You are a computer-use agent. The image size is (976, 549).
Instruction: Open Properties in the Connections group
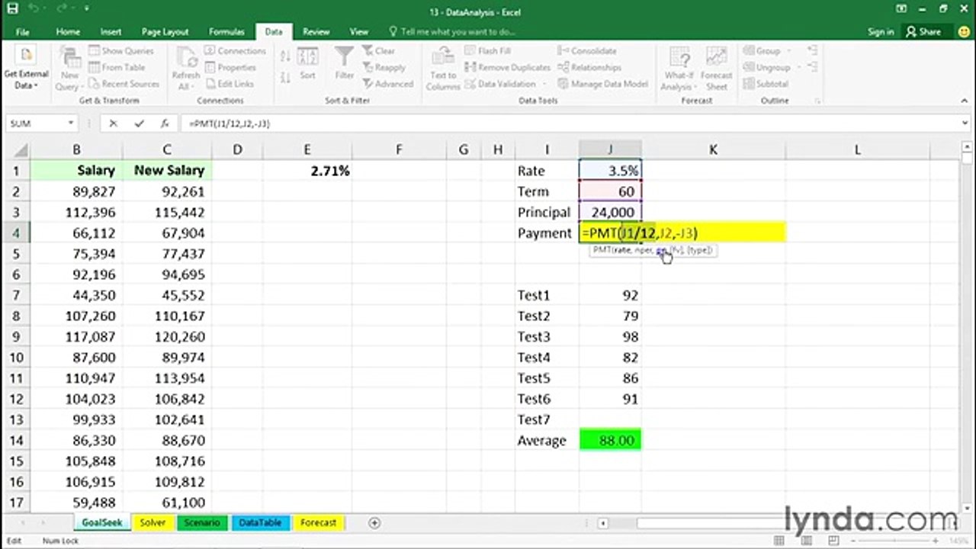click(230, 67)
